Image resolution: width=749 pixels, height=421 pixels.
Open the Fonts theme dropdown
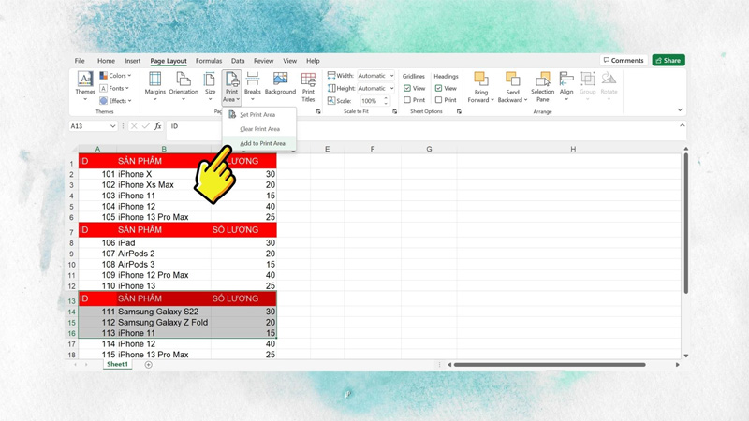pos(114,88)
